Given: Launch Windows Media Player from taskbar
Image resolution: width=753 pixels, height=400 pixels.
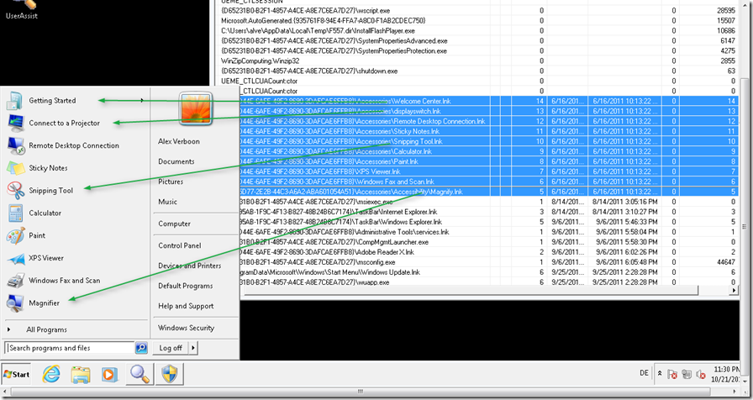Looking at the screenshot, I should 110,375.
